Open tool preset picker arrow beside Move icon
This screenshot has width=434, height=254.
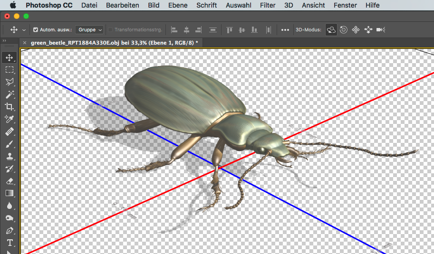click(x=24, y=30)
